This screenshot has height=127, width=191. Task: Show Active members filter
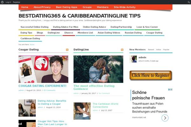(159, 50)
